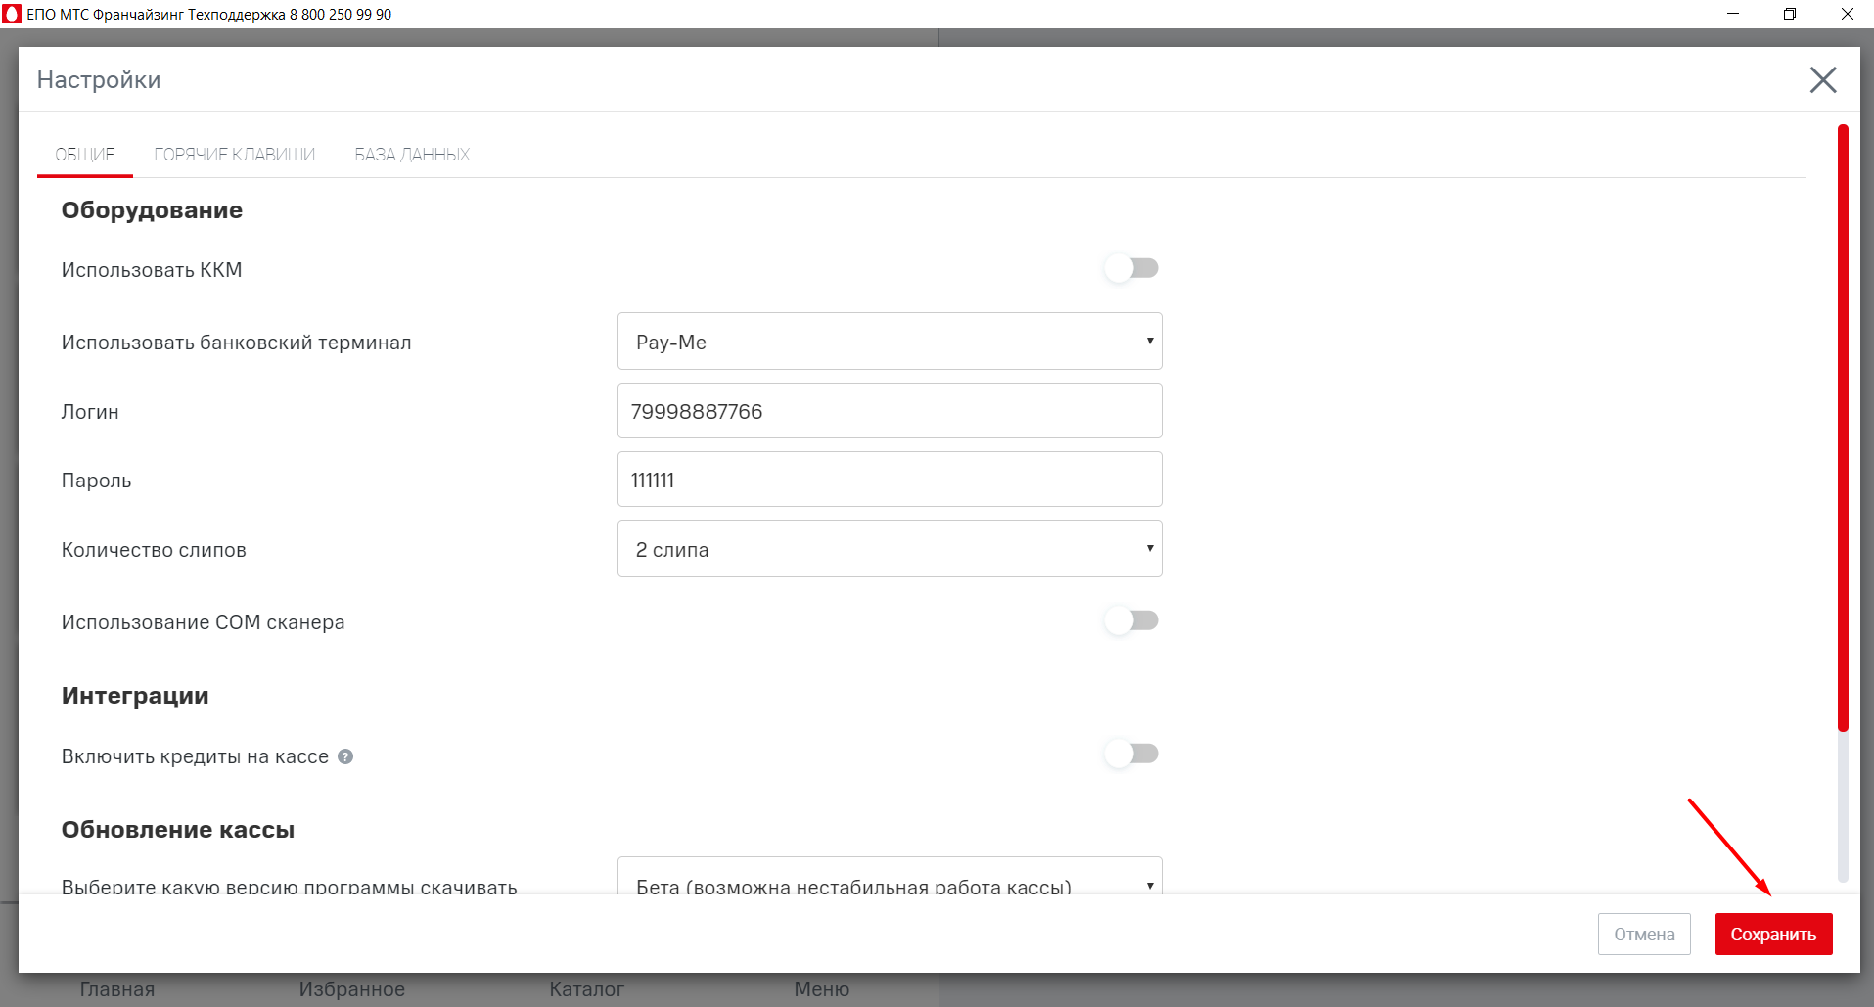This screenshot has width=1874, height=1007.
Task: Switch to the ГОРЯЧИЕ КЛАВИШИ tab
Action: point(235,155)
